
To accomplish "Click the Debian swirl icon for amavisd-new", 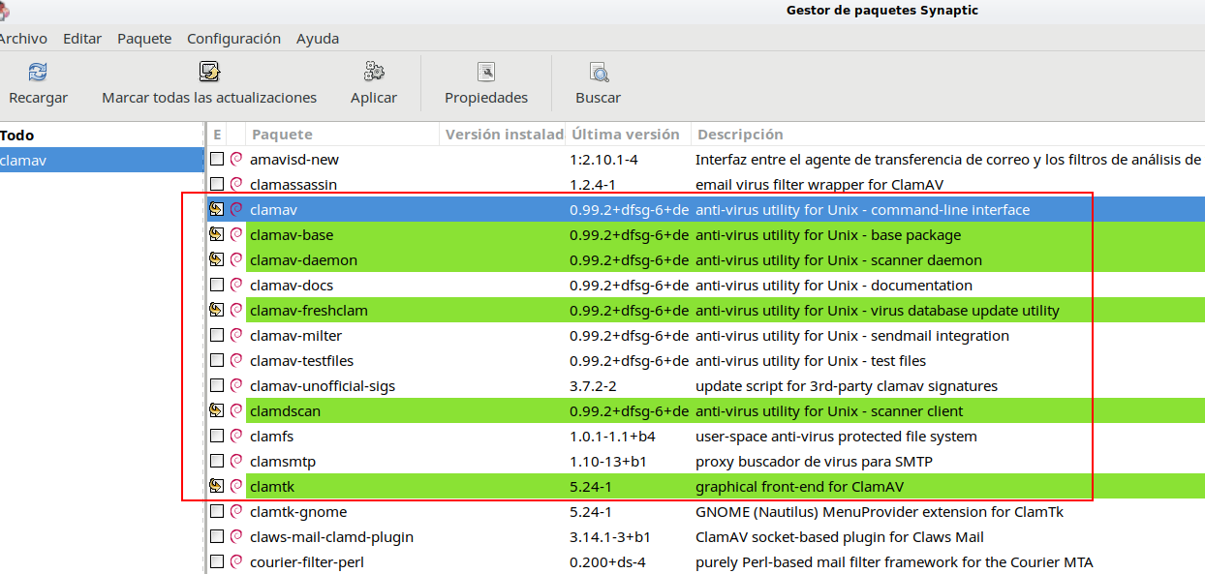I will tap(236, 159).
